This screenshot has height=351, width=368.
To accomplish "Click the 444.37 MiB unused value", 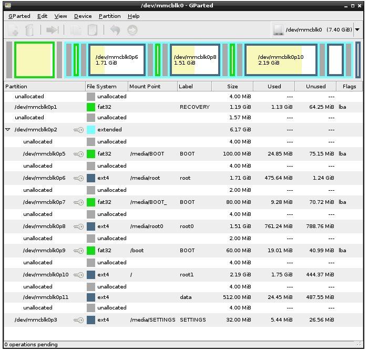I will pos(320,275).
